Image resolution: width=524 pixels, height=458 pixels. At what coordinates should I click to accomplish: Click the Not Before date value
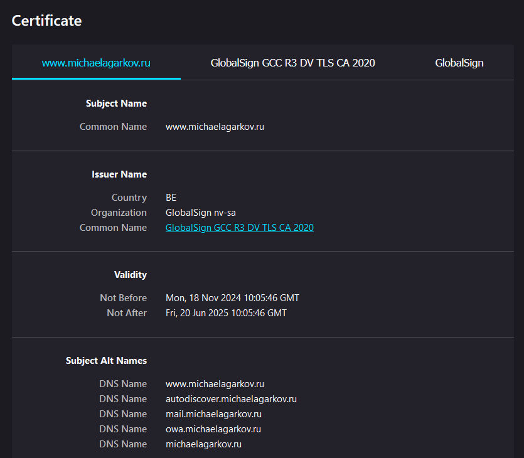click(232, 298)
